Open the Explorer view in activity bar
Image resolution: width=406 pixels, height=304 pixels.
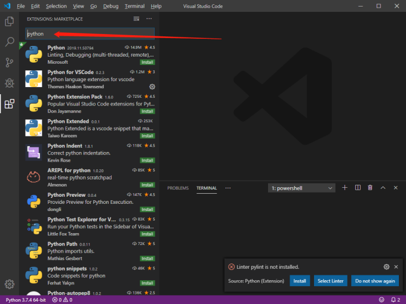tap(10, 21)
